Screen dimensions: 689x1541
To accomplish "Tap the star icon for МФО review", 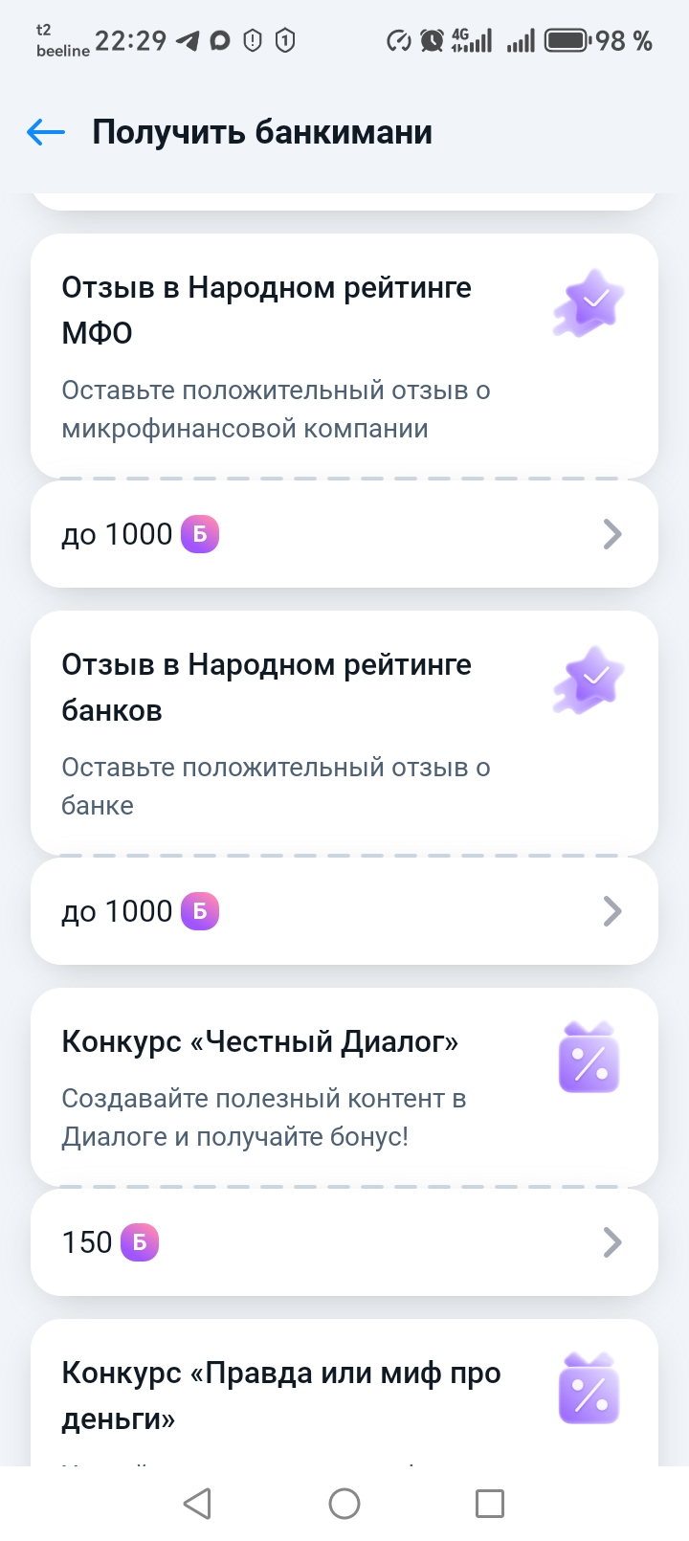I will 589,304.
